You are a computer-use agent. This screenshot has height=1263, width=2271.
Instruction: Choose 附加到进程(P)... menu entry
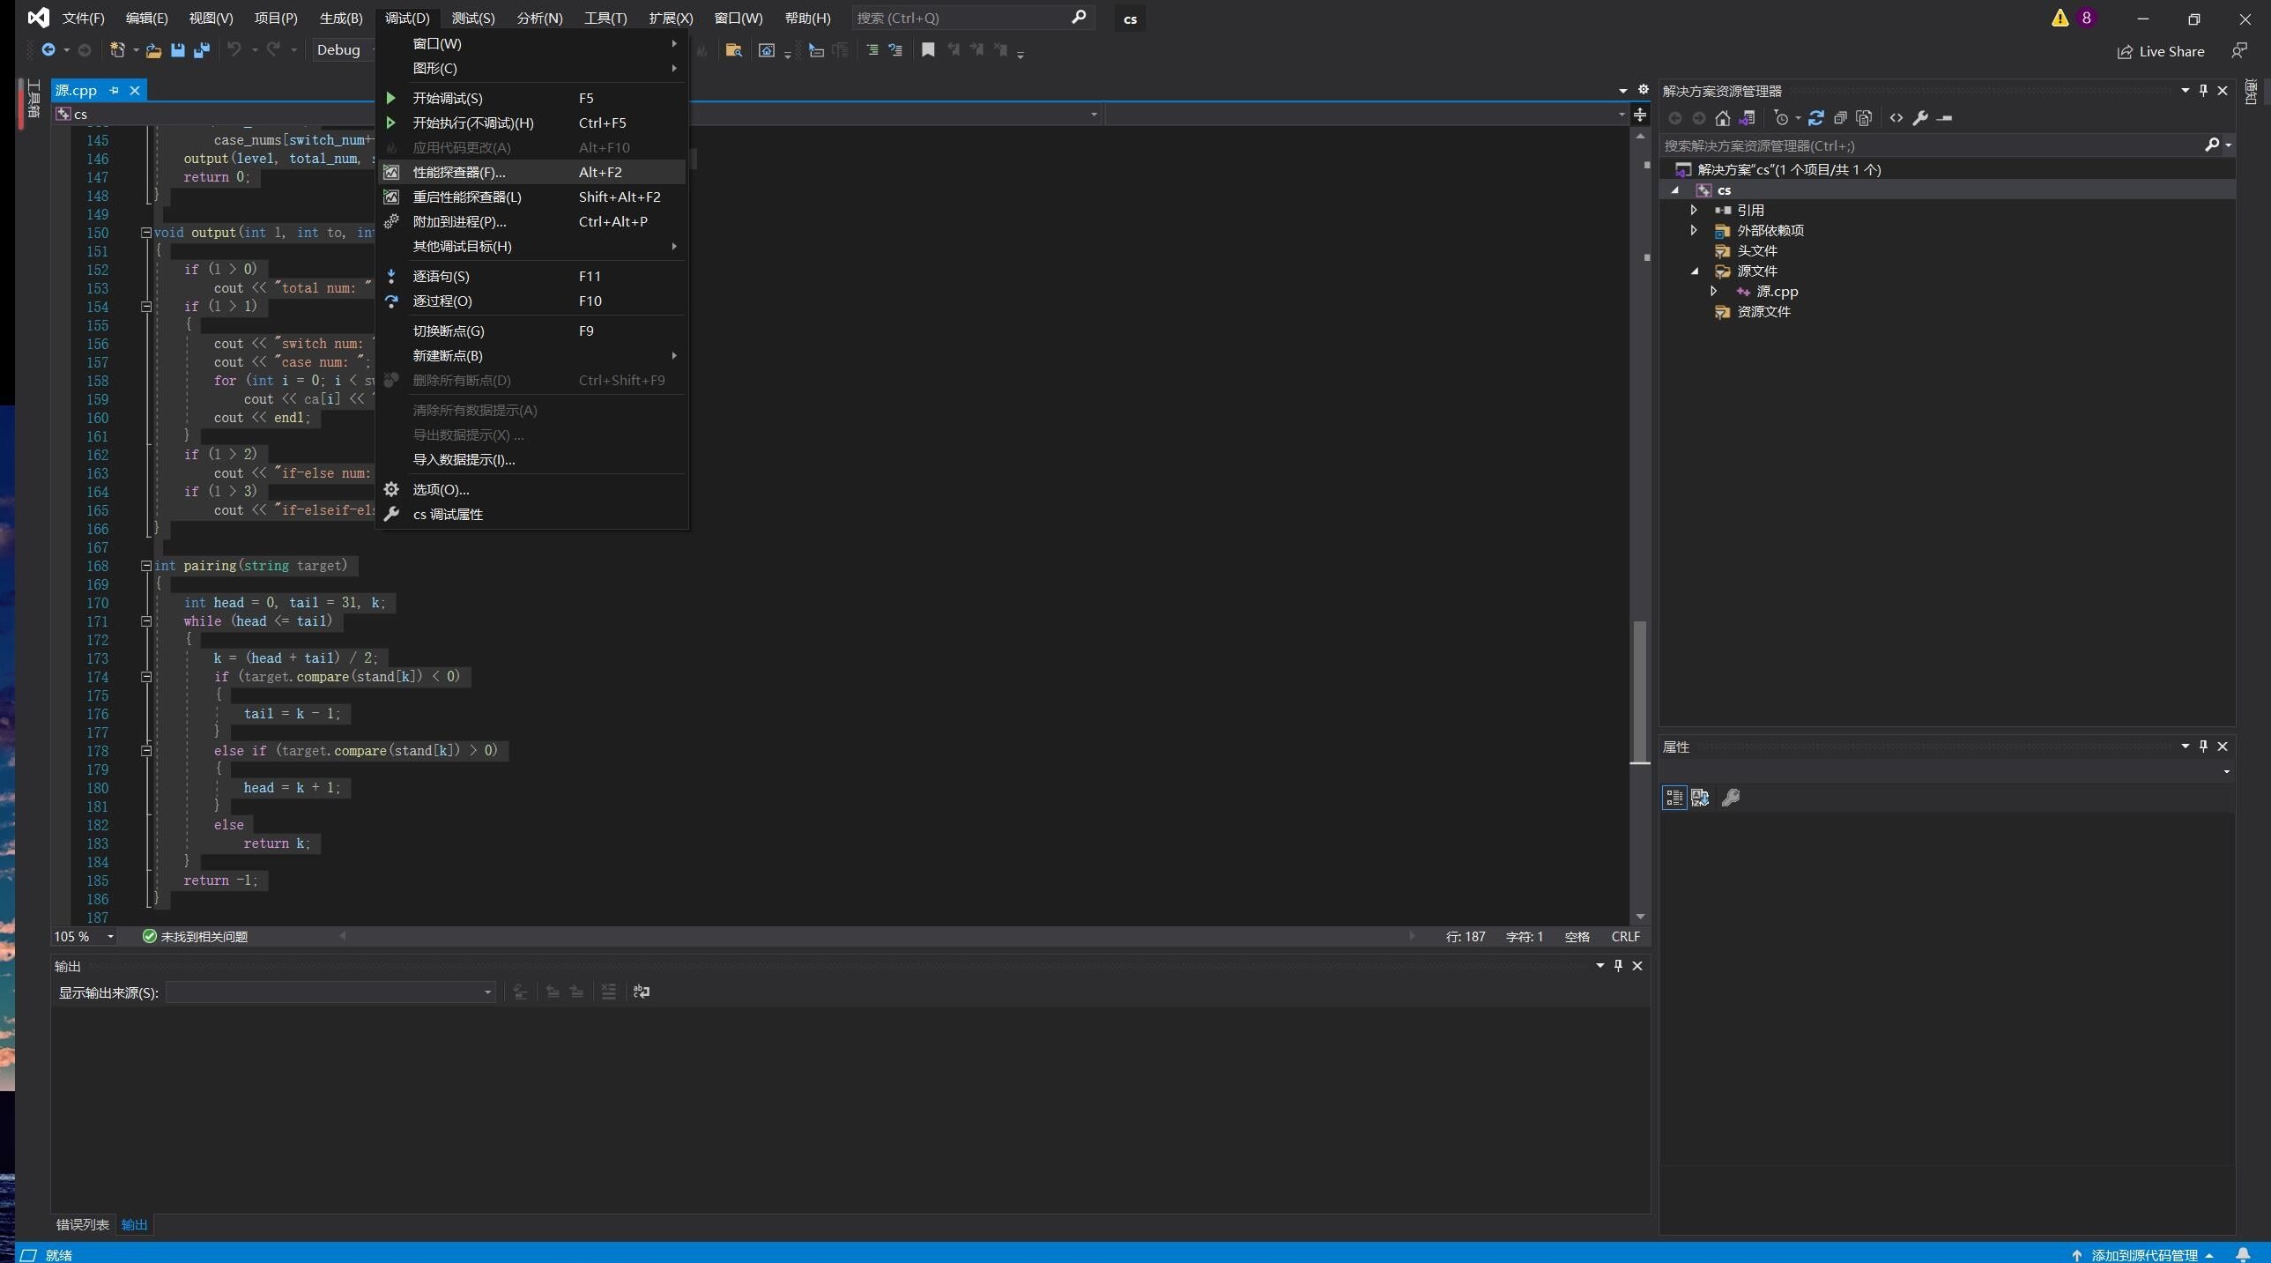pyautogui.click(x=458, y=221)
